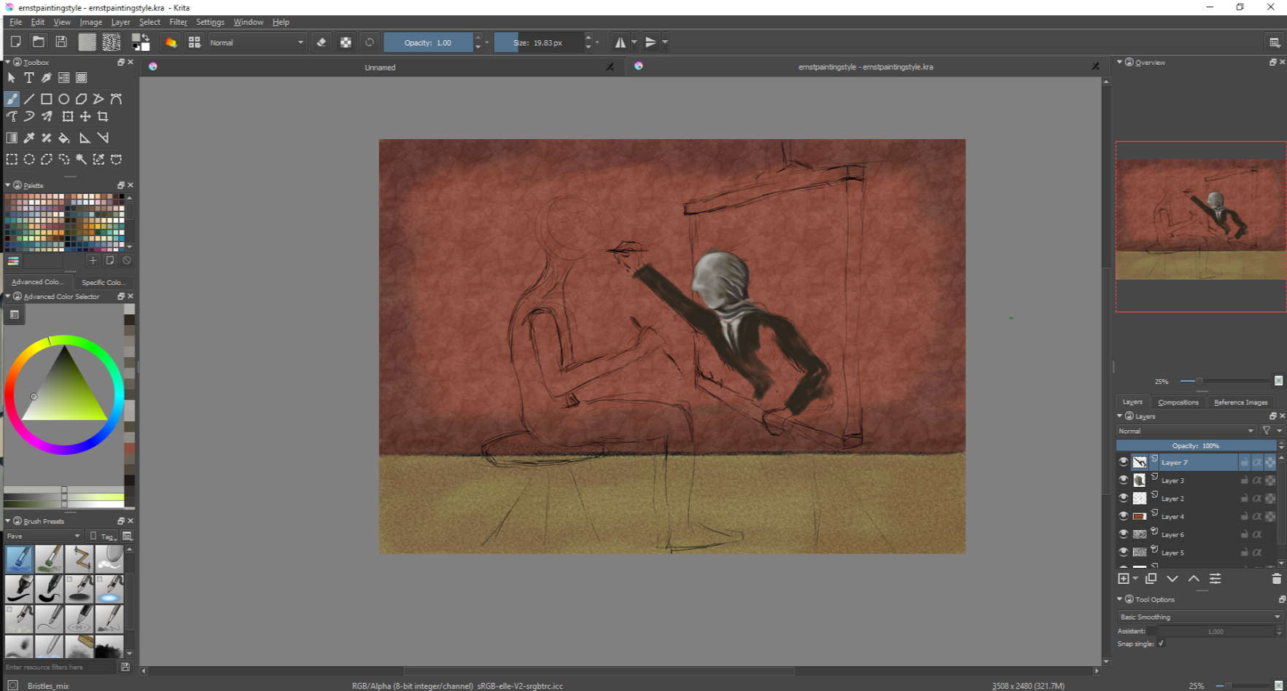Select the Ellipse shape tool
Image resolution: width=1287 pixels, height=691 pixels.
pos(64,99)
